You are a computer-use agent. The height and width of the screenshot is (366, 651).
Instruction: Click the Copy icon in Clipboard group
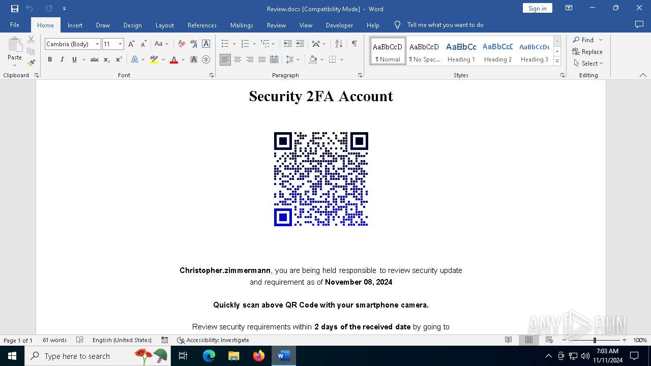coord(31,51)
